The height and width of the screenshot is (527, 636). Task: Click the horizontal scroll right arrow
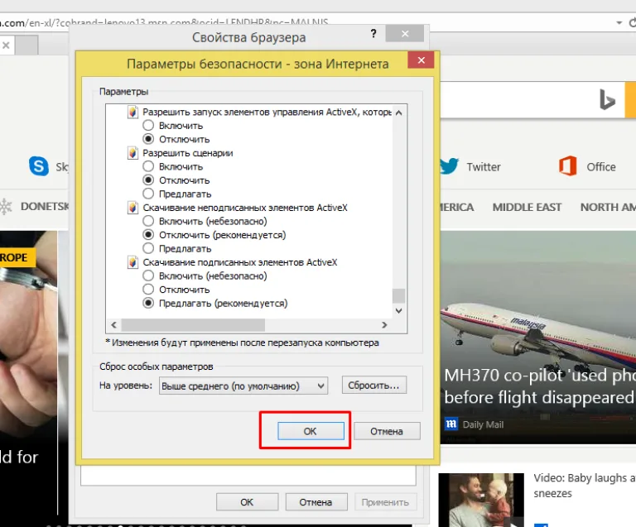[x=384, y=325]
